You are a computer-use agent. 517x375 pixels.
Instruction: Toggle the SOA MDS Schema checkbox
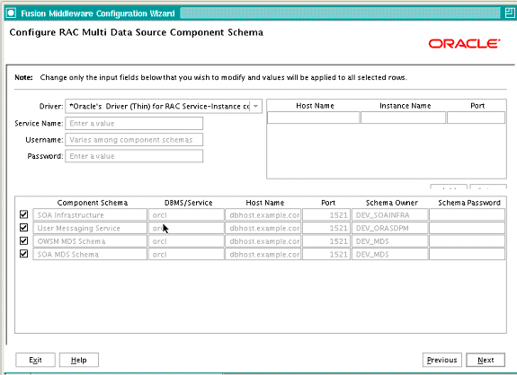(23, 254)
